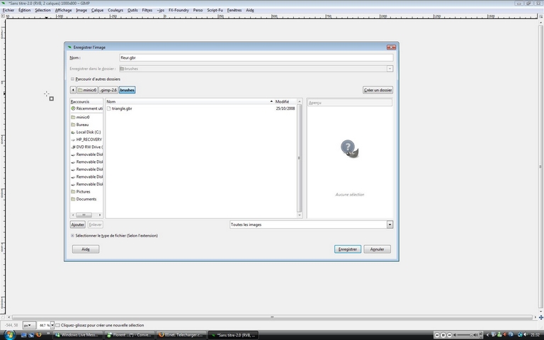Go to .gimp-2.6 folder in path bar
Image resolution: width=544 pixels, height=340 pixels.
coord(108,90)
